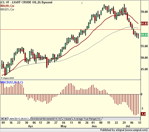Click the Published by eSignal footer text
The image size is (149, 132).
pyautogui.click(x=124, y=130)
